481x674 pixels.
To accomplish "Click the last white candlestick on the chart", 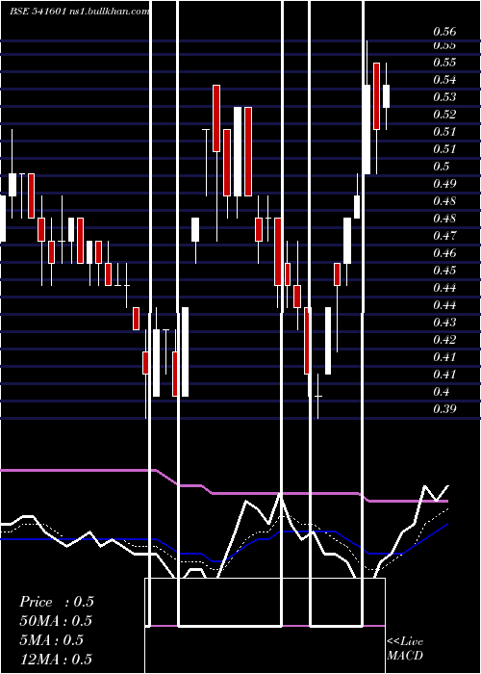I will pyautogui.click(x=386, y=96).
